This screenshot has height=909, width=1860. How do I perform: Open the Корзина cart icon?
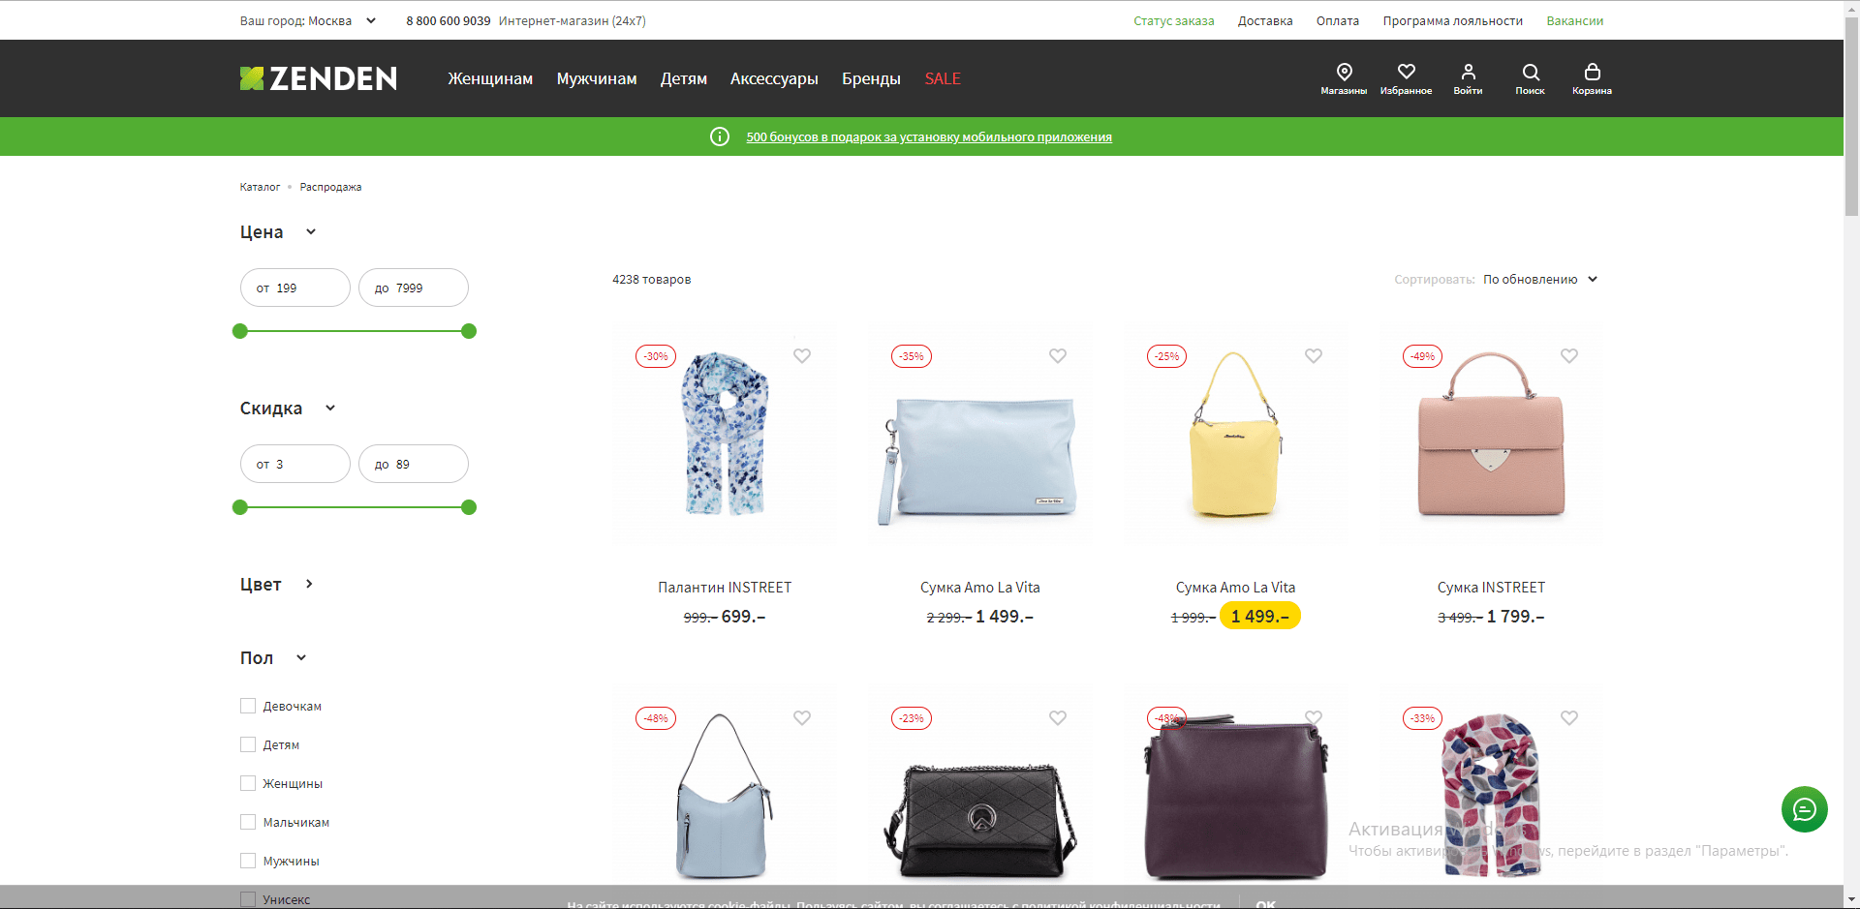pos(1592,77)
